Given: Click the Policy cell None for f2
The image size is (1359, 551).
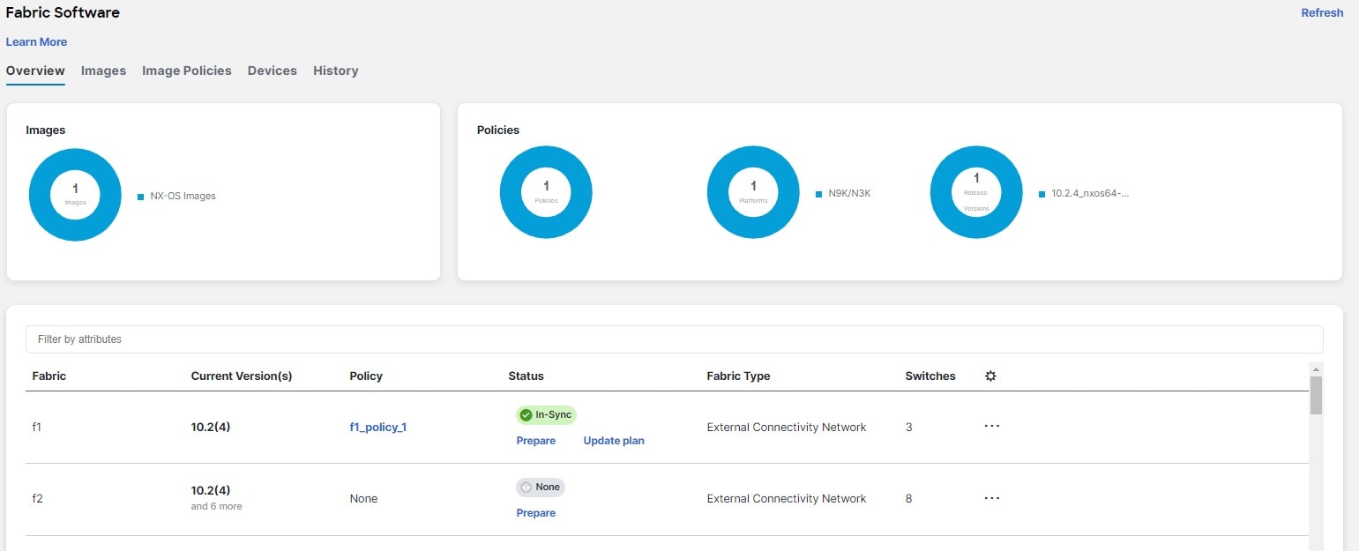Looking at the screenshot, I should point(363,499).
